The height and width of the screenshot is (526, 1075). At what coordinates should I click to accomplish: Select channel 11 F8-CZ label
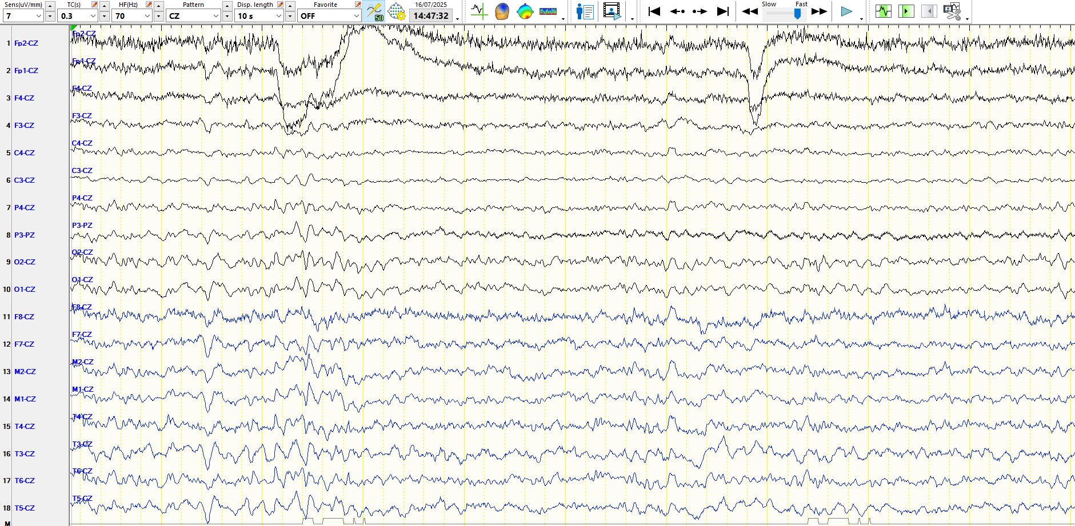click(x=24, y=317)
